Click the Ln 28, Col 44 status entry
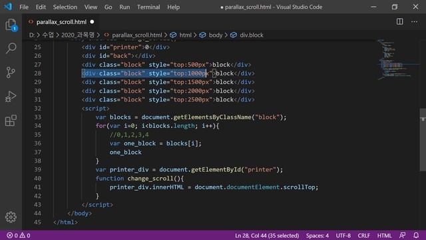The width and height of the screenshot is (426, 240). click(x=267, y=235)
